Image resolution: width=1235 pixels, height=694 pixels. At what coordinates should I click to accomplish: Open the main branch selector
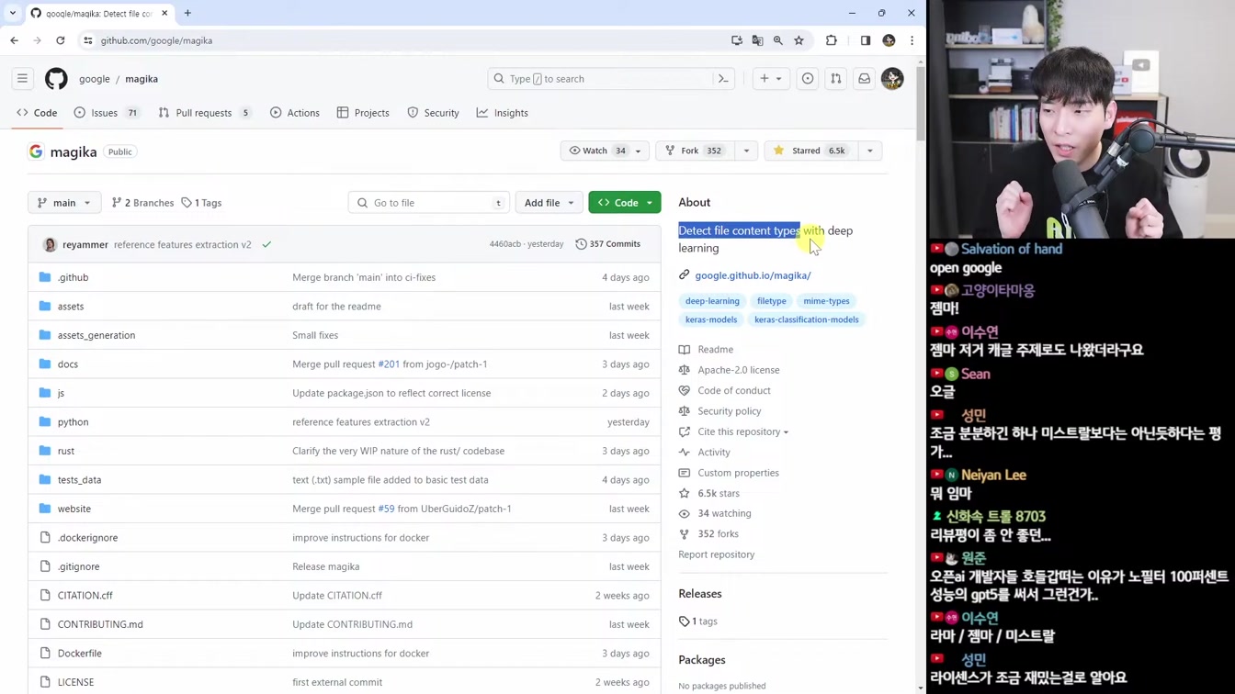click(x=64, y=203)
